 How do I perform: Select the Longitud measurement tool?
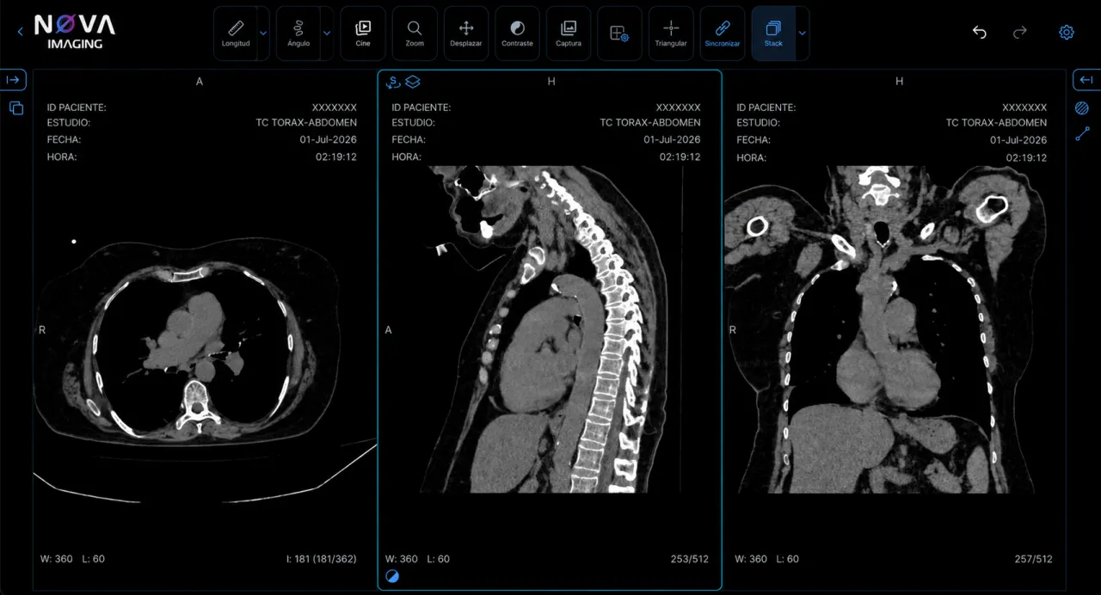click(x=235, y=34)
